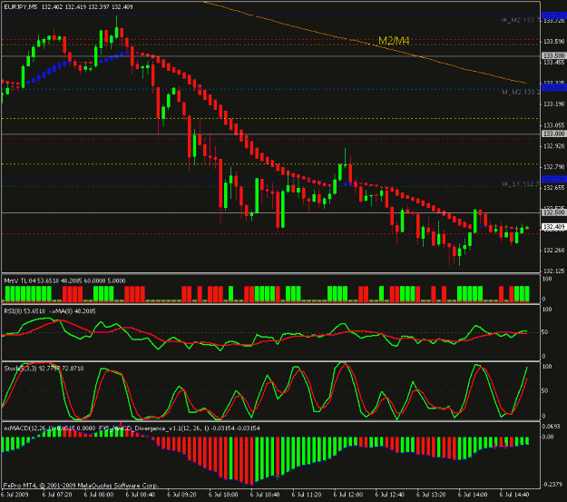
Task: Click the M_M2 monthly pivot label
Action: pyautogui.click(x=521, y=93)
